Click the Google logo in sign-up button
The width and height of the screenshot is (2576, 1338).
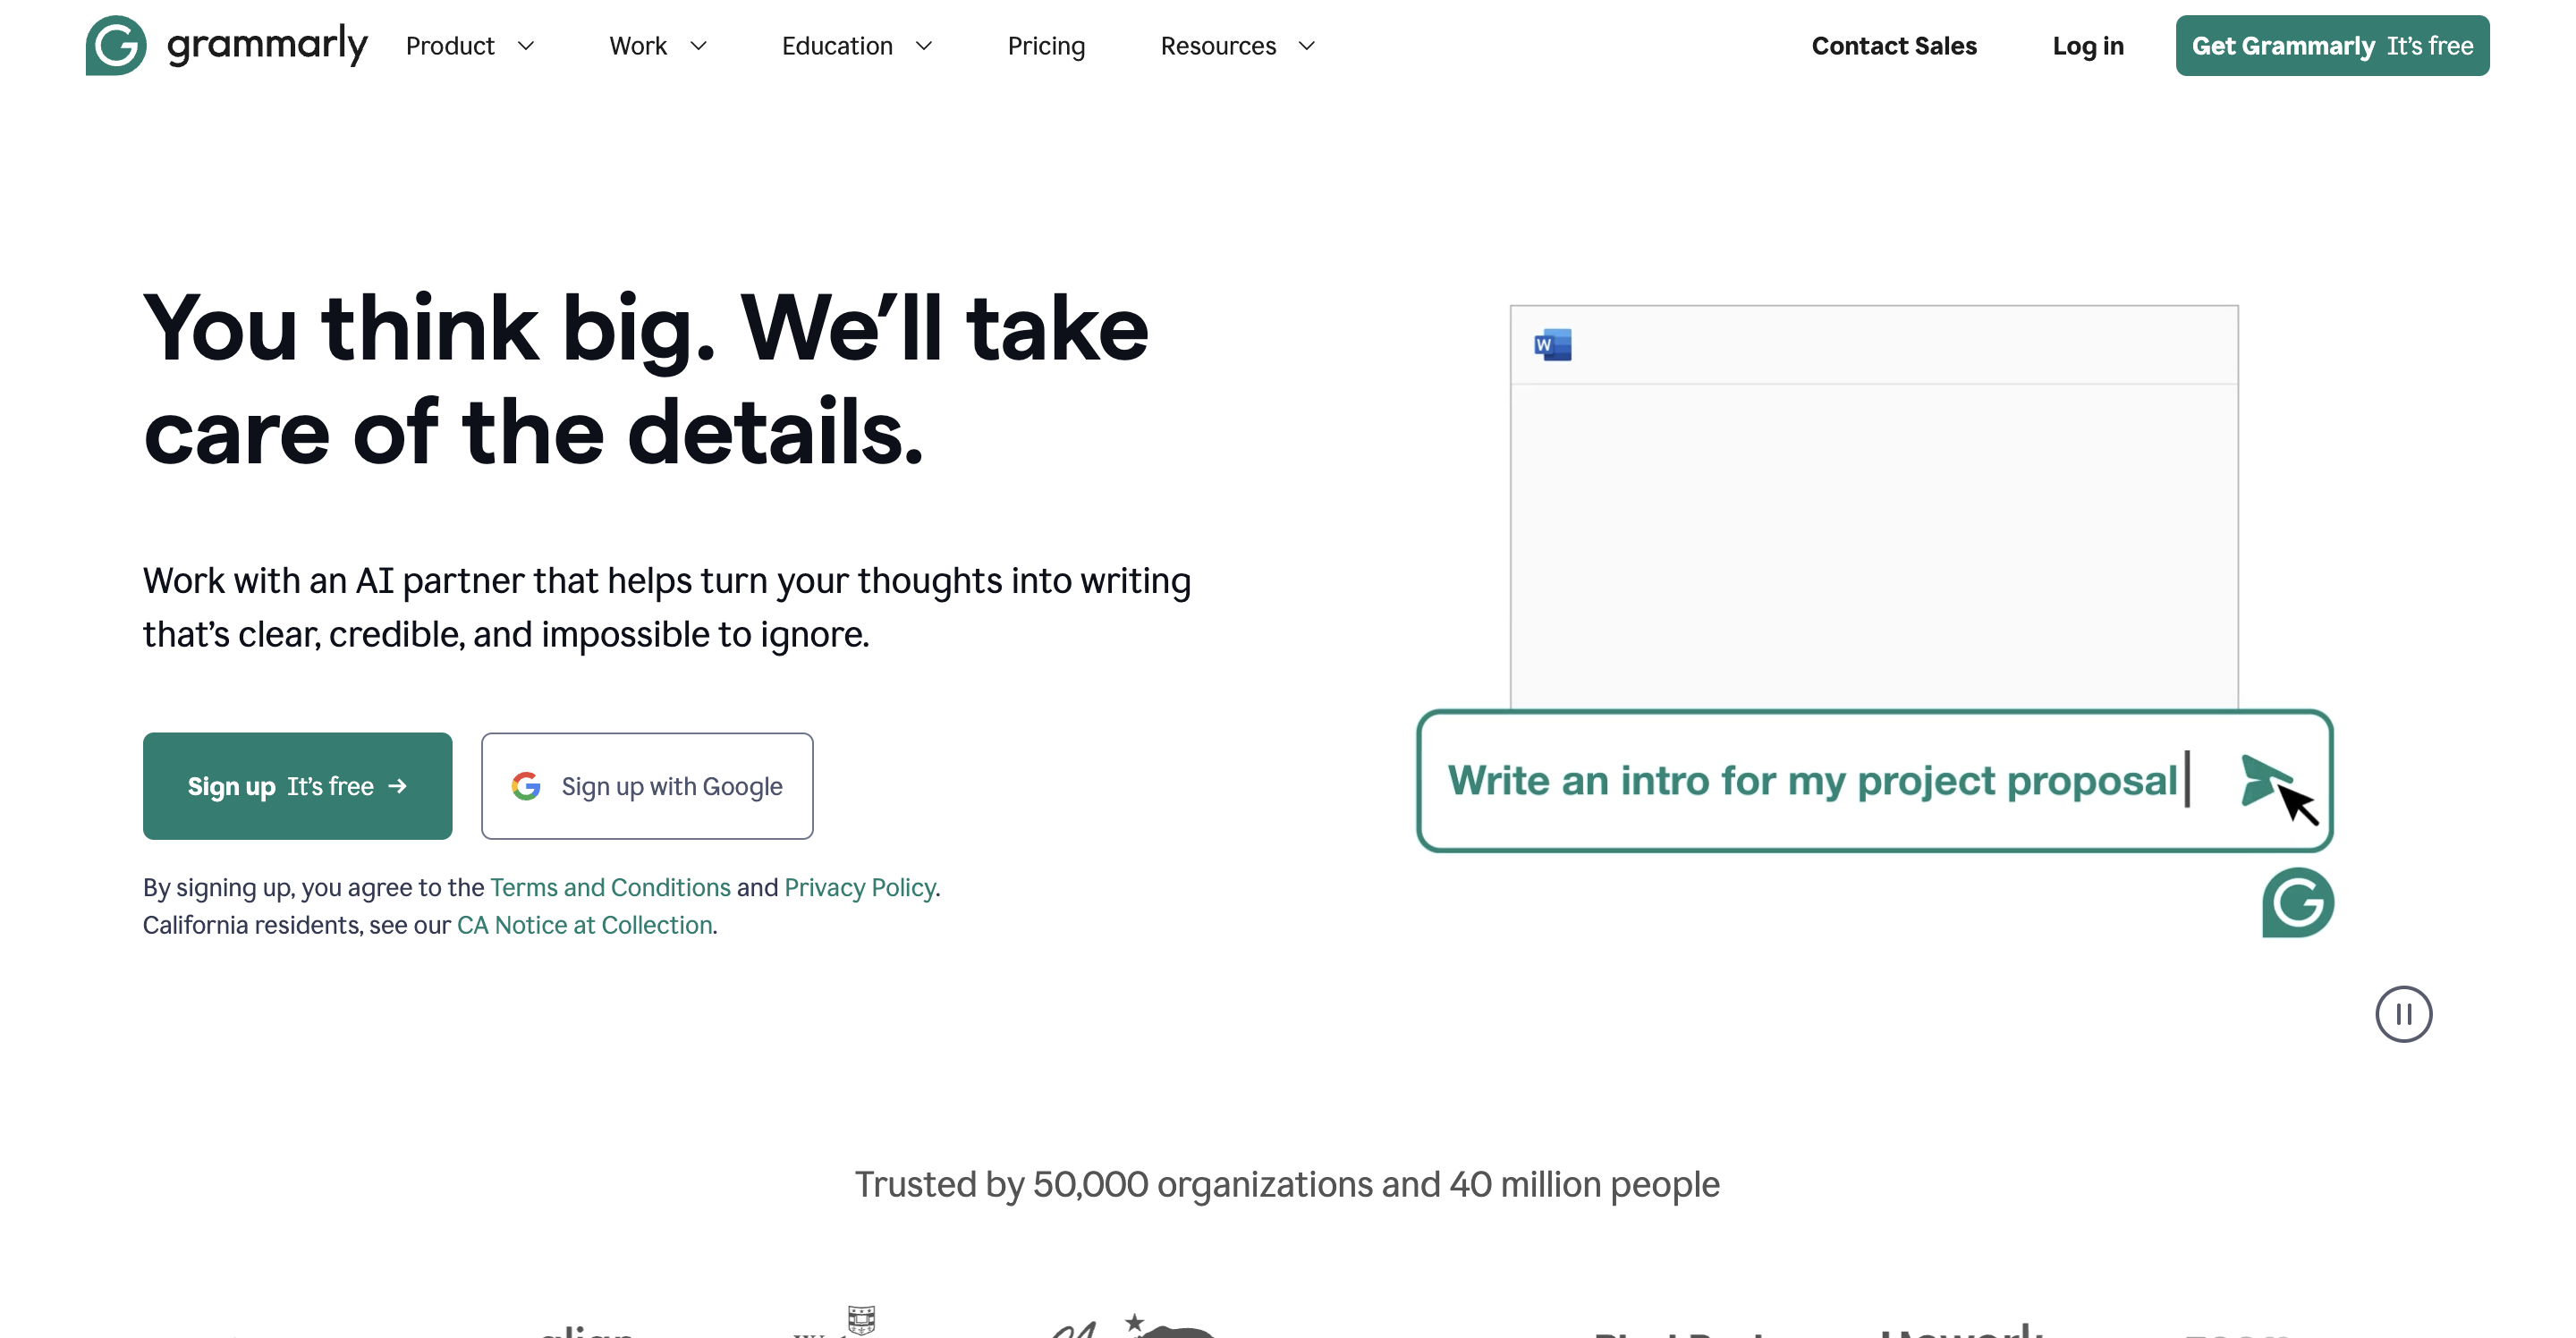(x=526, y=786)
